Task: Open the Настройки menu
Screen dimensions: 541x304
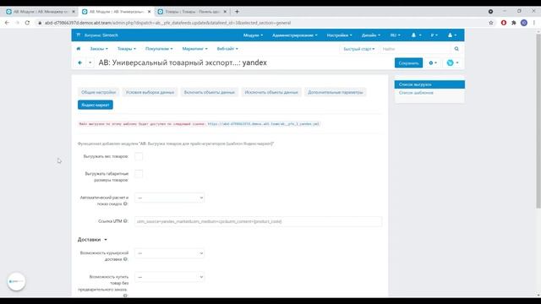Action: coord(340,35)
